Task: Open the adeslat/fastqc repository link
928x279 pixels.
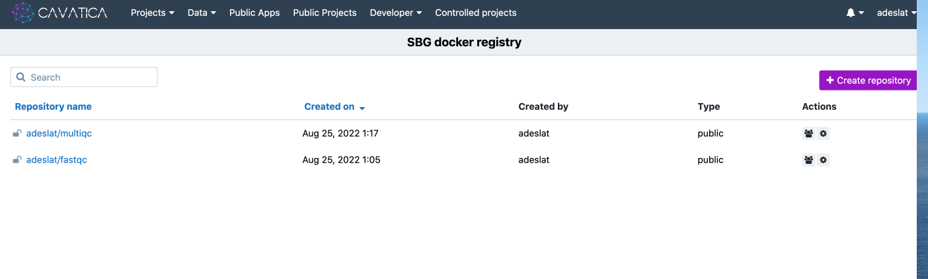Action: pos(56,160)
